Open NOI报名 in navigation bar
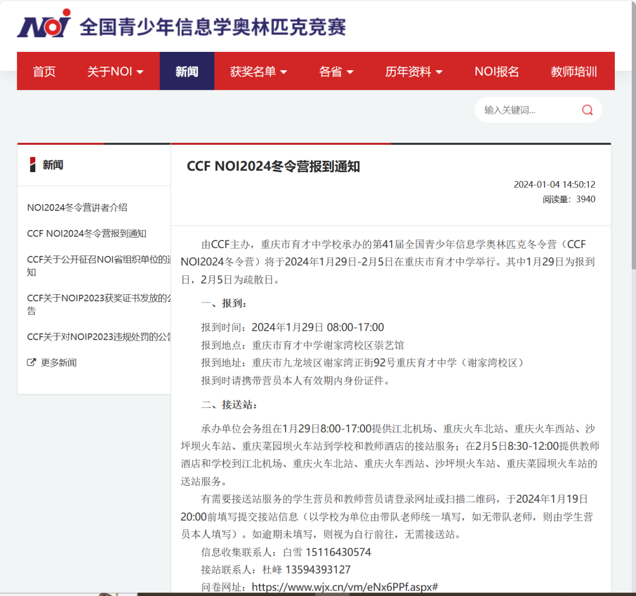 click(496, 71)
